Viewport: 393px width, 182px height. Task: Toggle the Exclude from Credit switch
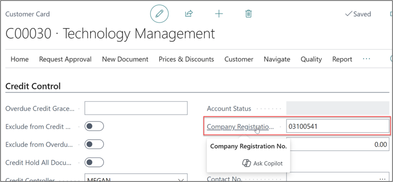(94, 126)
